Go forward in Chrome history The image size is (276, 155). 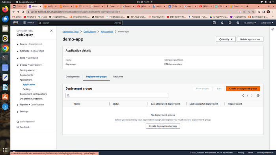point(18,12)
